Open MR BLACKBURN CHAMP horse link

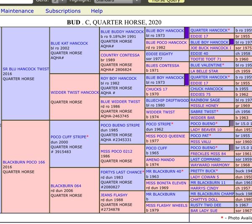pos(212,194)
